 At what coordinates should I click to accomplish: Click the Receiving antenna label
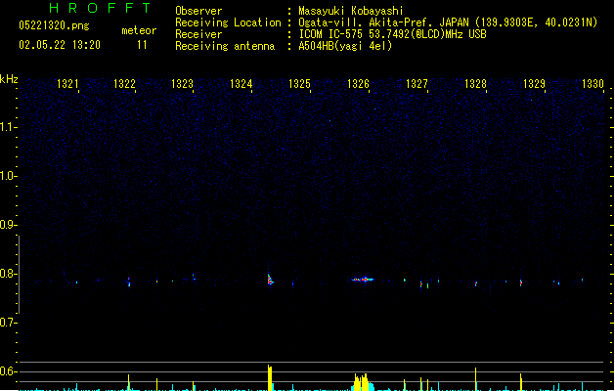[x=225, y=46]
